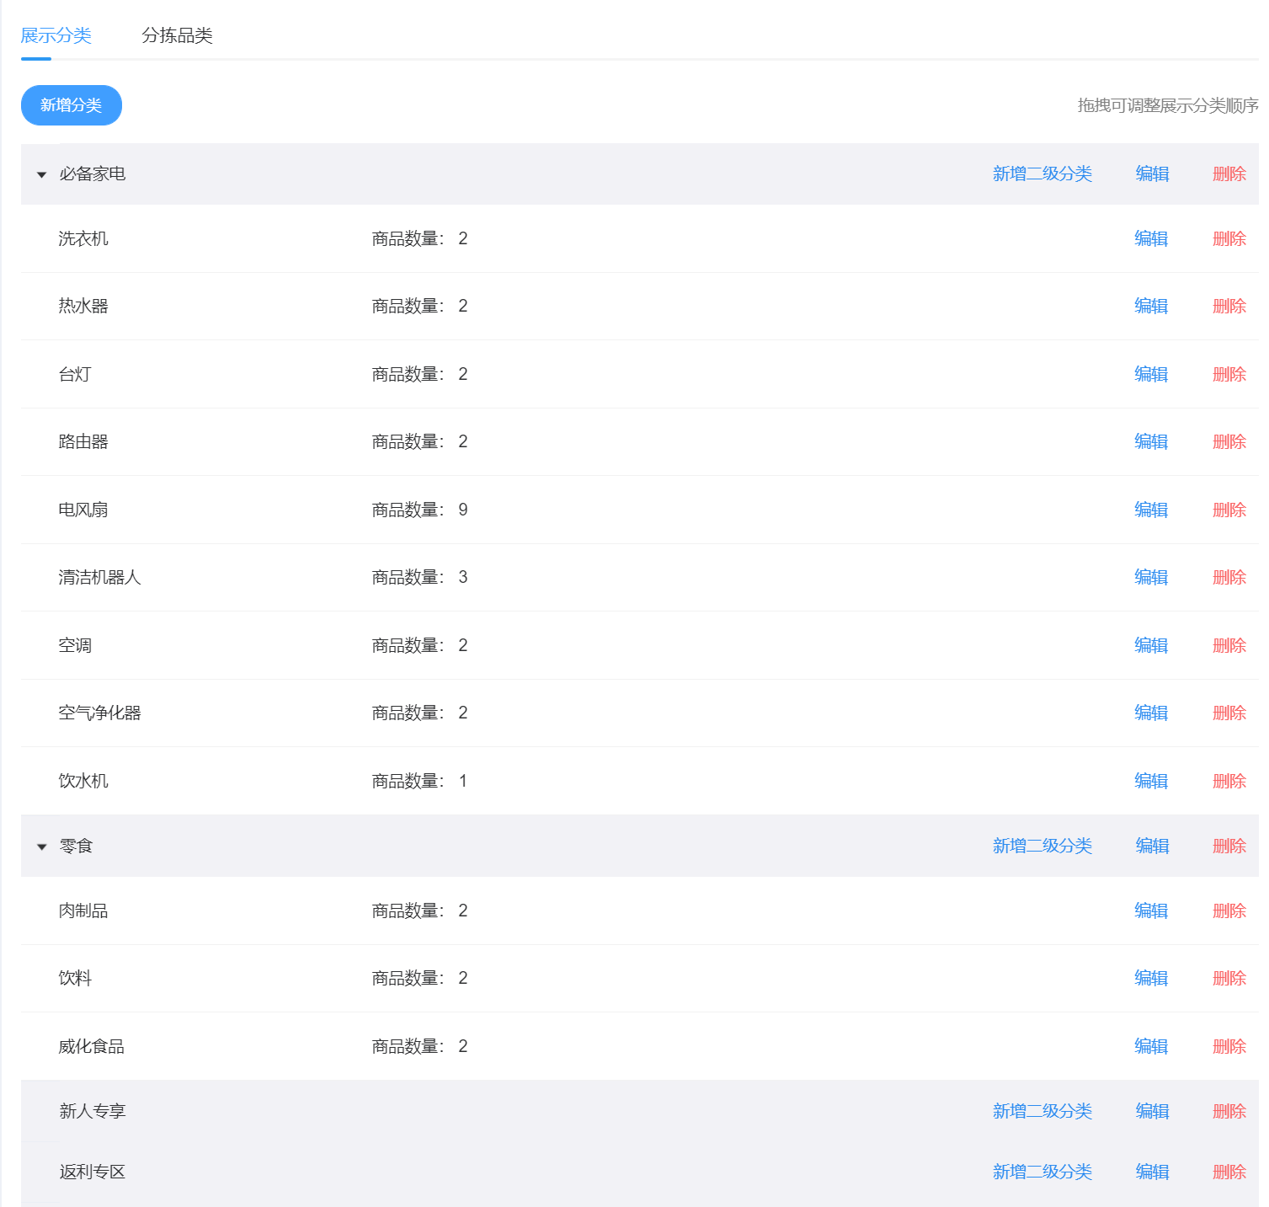This screenshot has height=1207, width=1269.
Task: Add second-level category under 零食
Action: (x=1042, y=846)
